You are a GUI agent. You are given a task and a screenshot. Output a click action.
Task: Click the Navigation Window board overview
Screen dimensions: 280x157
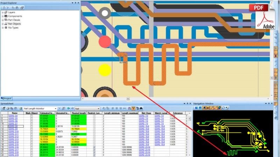coord(233,134)
